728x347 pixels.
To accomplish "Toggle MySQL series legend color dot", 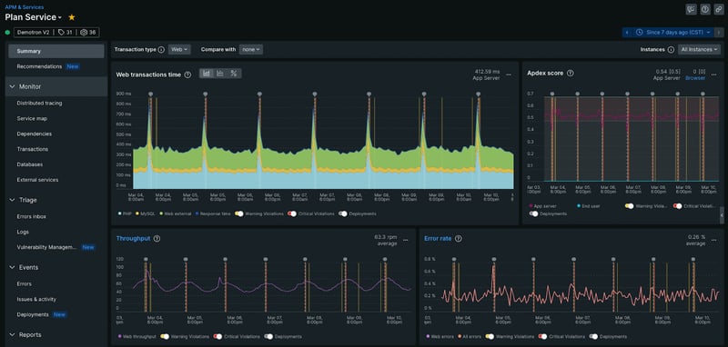I will (138, 214).
